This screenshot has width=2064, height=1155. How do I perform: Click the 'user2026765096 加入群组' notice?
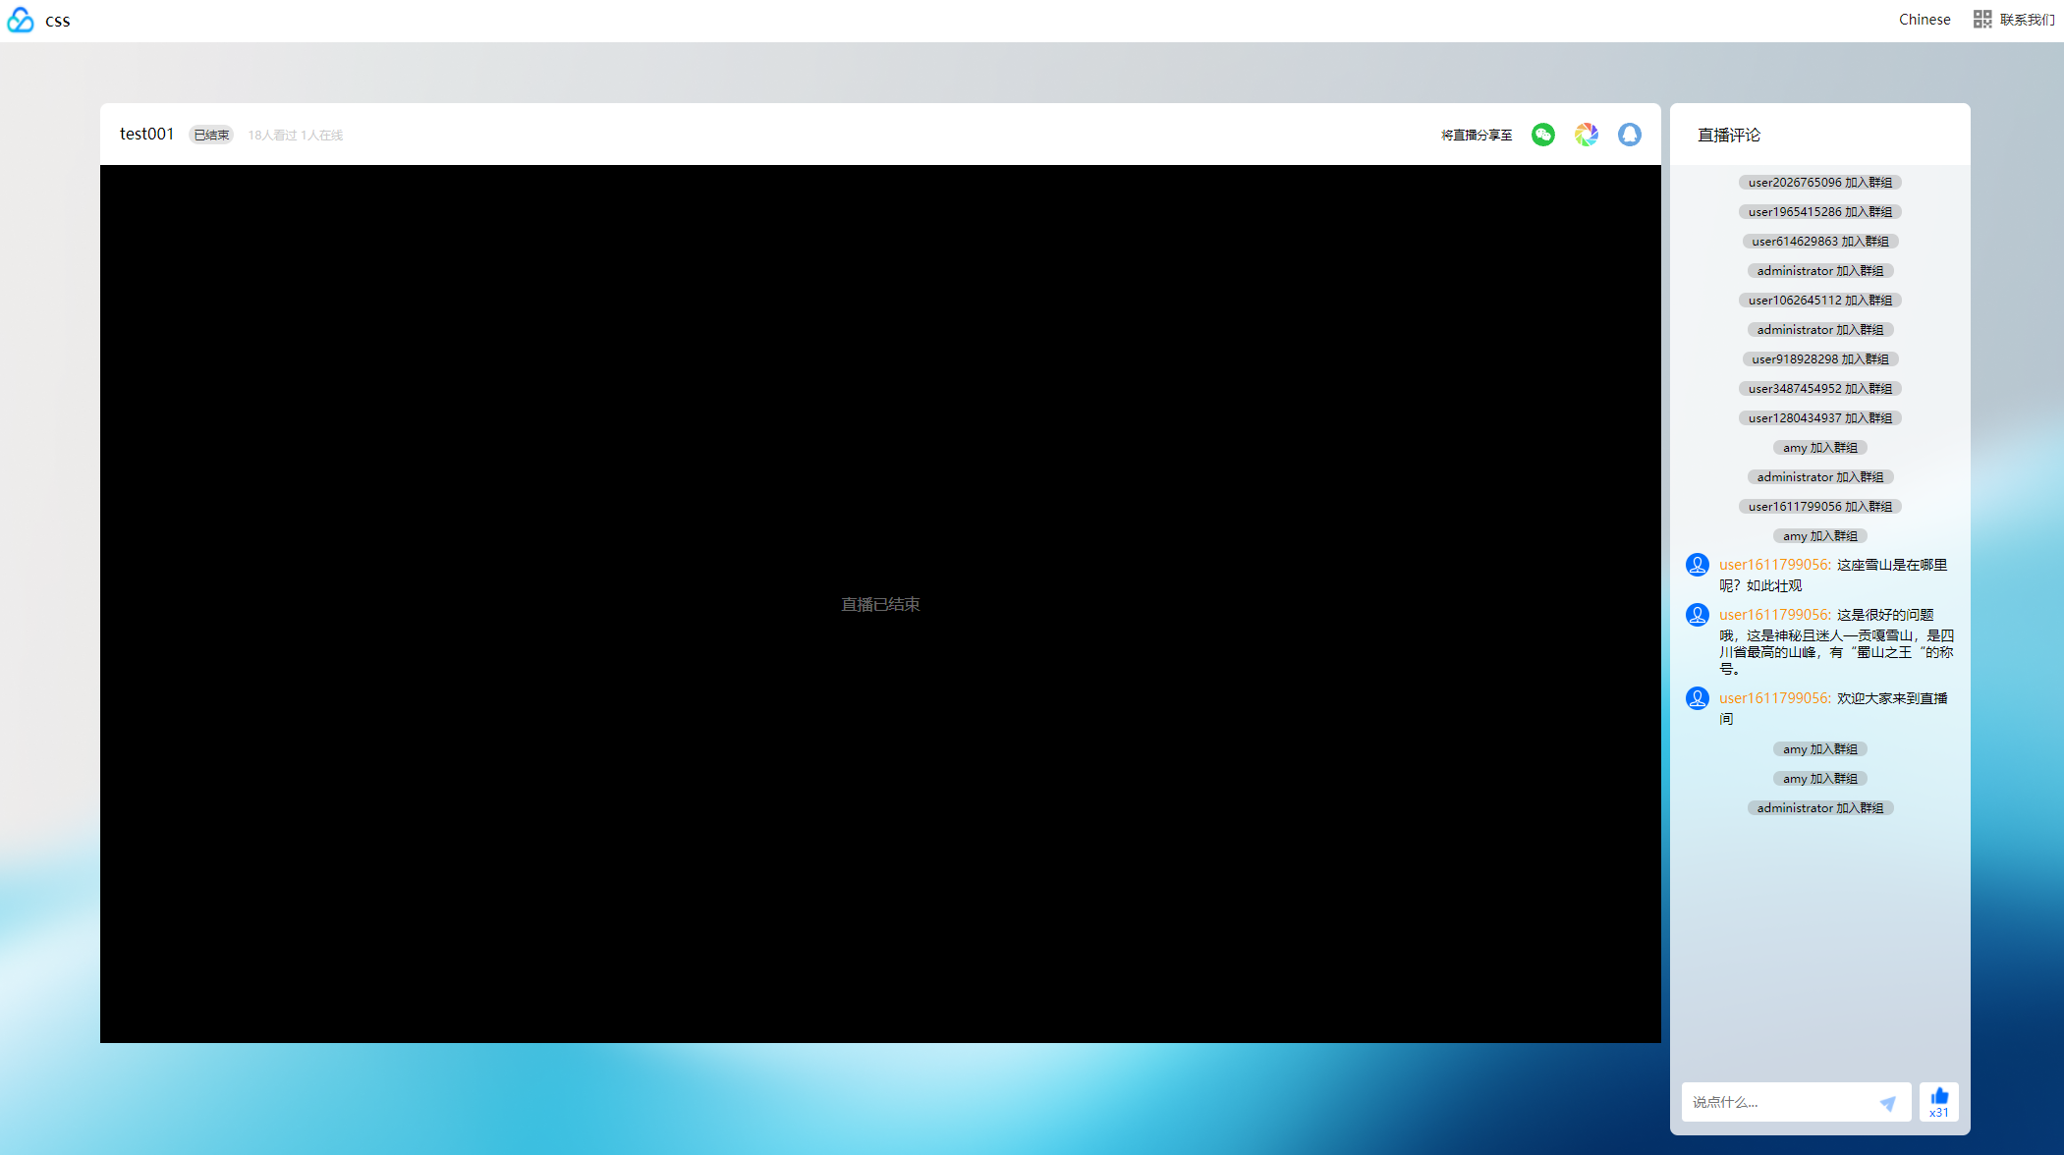(x=1819, y=183)
